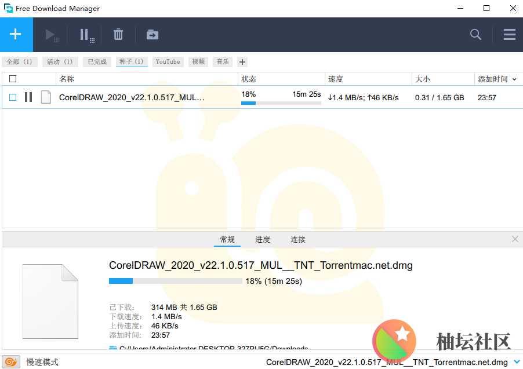Viewport: 523px width, 369px height.
Task: Click the upload speed value 46 KB/s
Action: 165,326
